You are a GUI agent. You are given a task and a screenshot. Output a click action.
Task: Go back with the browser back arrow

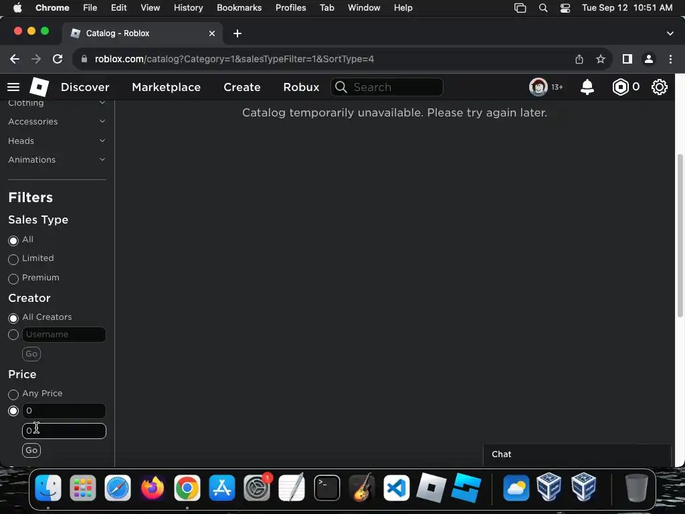pyautogui.click(x=15, y=59)
